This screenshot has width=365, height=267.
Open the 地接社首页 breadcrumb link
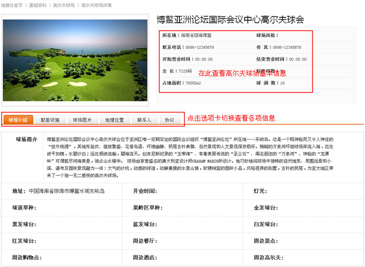[12, 5]
